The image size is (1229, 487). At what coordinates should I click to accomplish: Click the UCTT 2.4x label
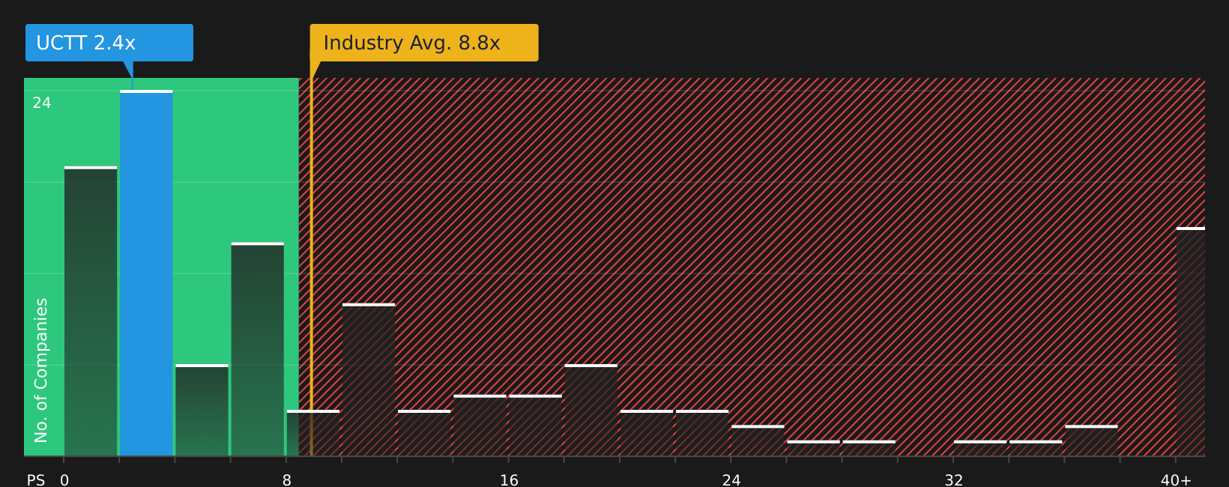[109, 43]
